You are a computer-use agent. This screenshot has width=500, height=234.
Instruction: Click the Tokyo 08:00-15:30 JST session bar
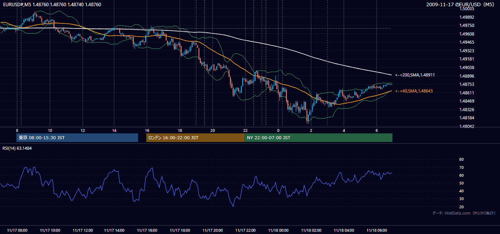pos(77,138)
